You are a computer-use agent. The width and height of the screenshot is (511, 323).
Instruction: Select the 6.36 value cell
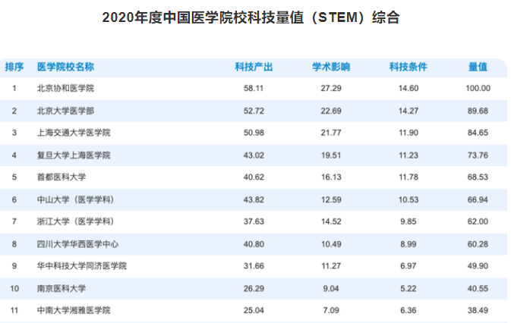tap(408, 310)
